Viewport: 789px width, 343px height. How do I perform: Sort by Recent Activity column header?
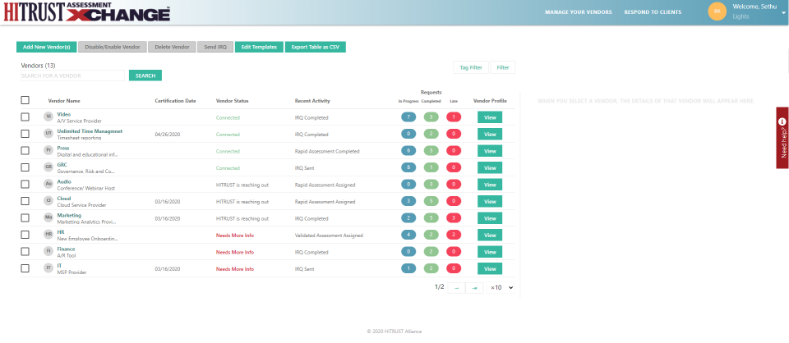tap(312, 101)
